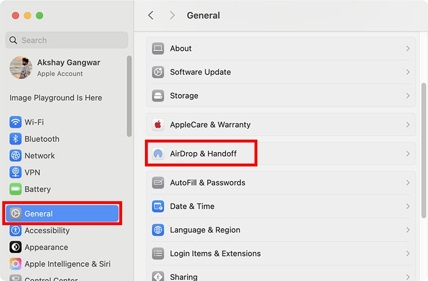Open the AirDrop & Handoff chevron

[408, 154]
